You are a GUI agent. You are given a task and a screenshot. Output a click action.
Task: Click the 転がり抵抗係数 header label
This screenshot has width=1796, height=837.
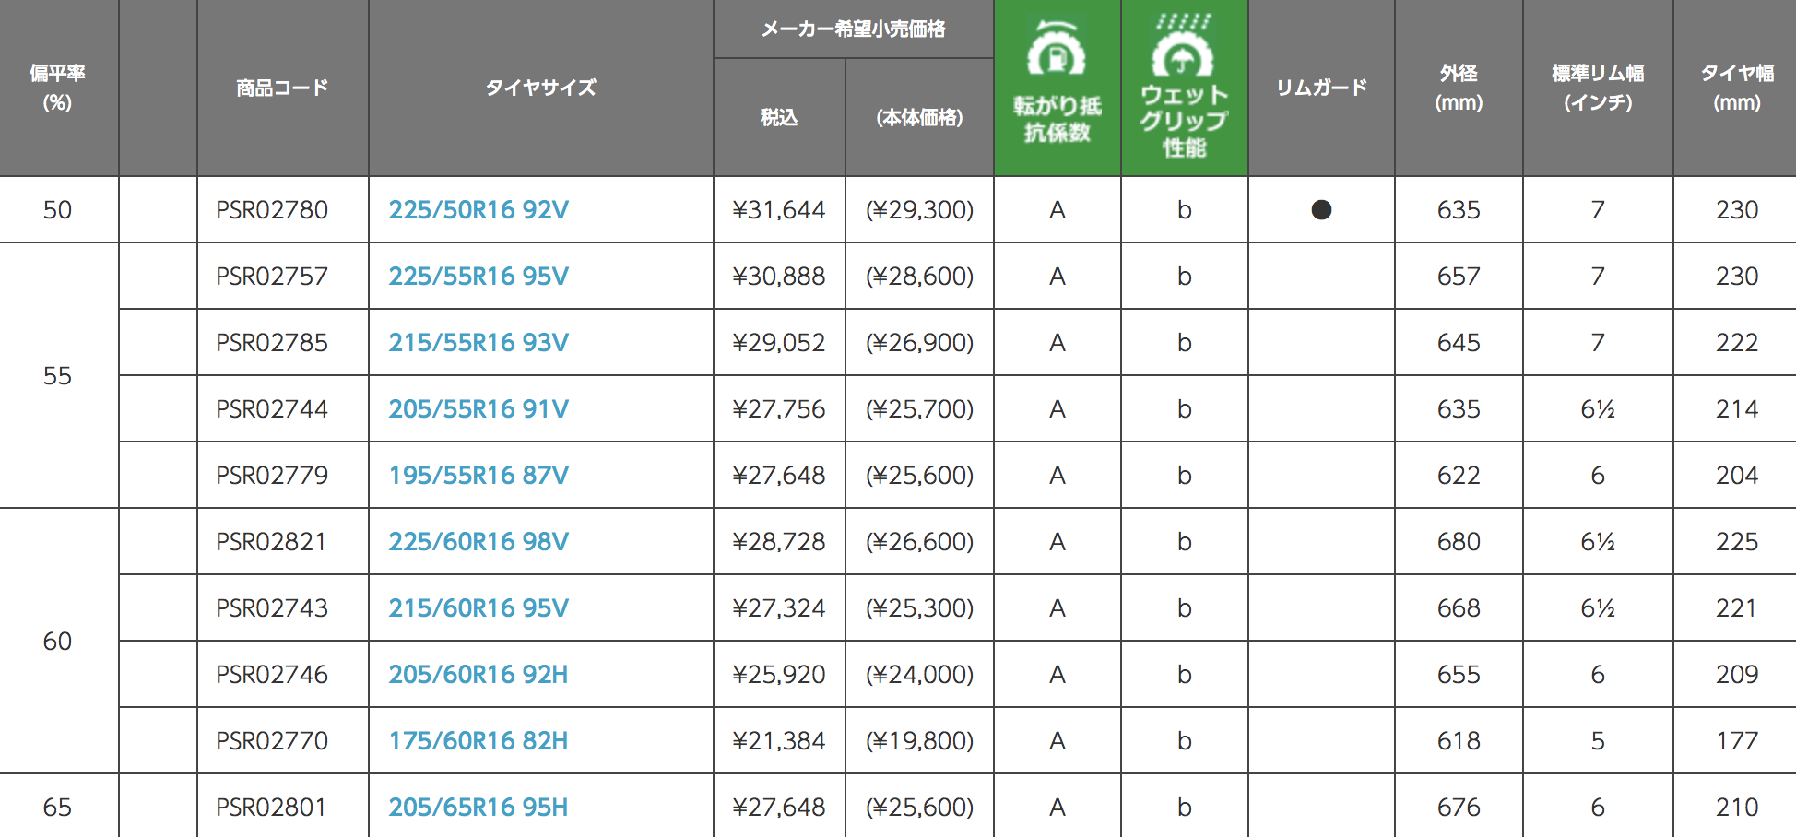pos(1057,119)
